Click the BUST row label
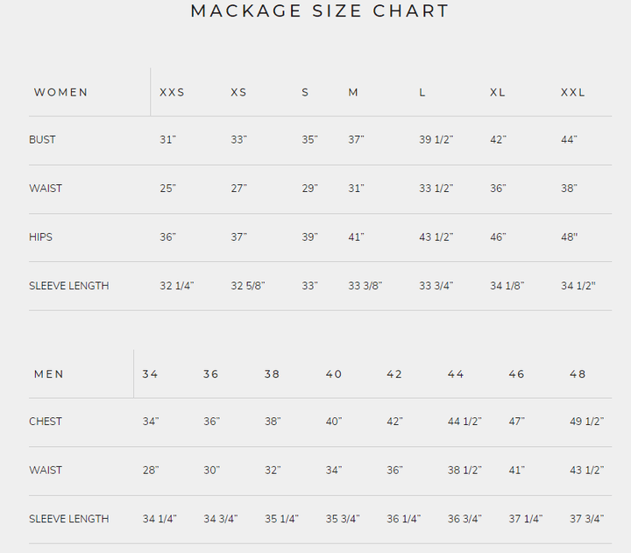This screenshot has height=553, width=631. pyautogui.click(x=42, y=140)
